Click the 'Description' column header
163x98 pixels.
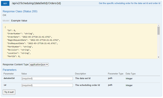(x=81, y=74)
